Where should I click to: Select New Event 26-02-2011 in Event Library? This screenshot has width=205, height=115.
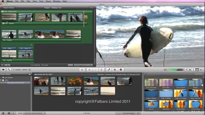point(15,83)
